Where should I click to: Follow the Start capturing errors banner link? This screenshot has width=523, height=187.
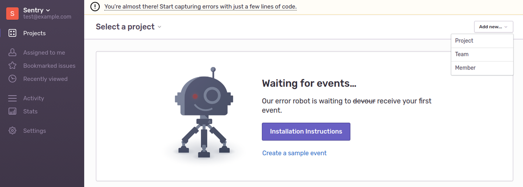point(200,7)
